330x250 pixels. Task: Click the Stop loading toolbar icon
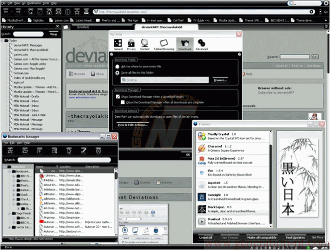click(x=40, y=12)
